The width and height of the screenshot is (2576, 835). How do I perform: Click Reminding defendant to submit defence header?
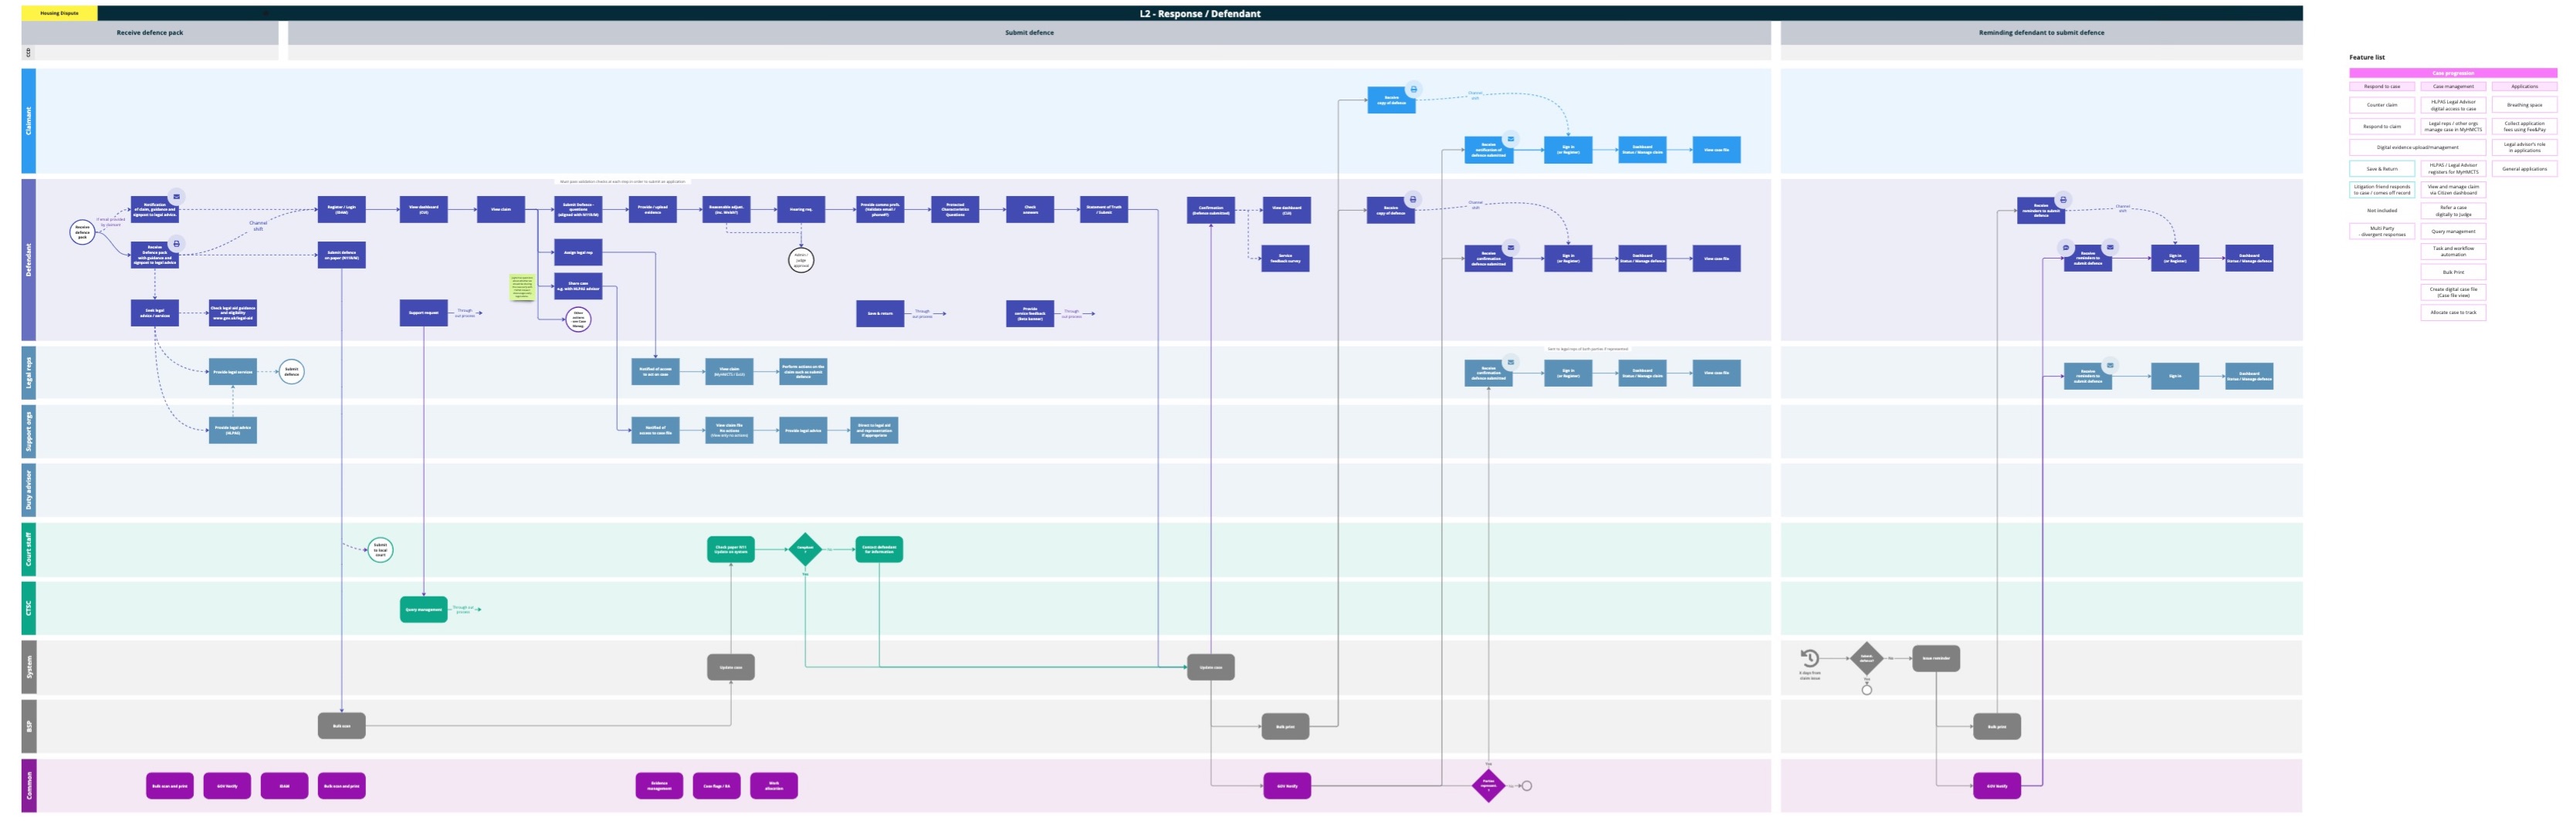[x=2041, y=32]
